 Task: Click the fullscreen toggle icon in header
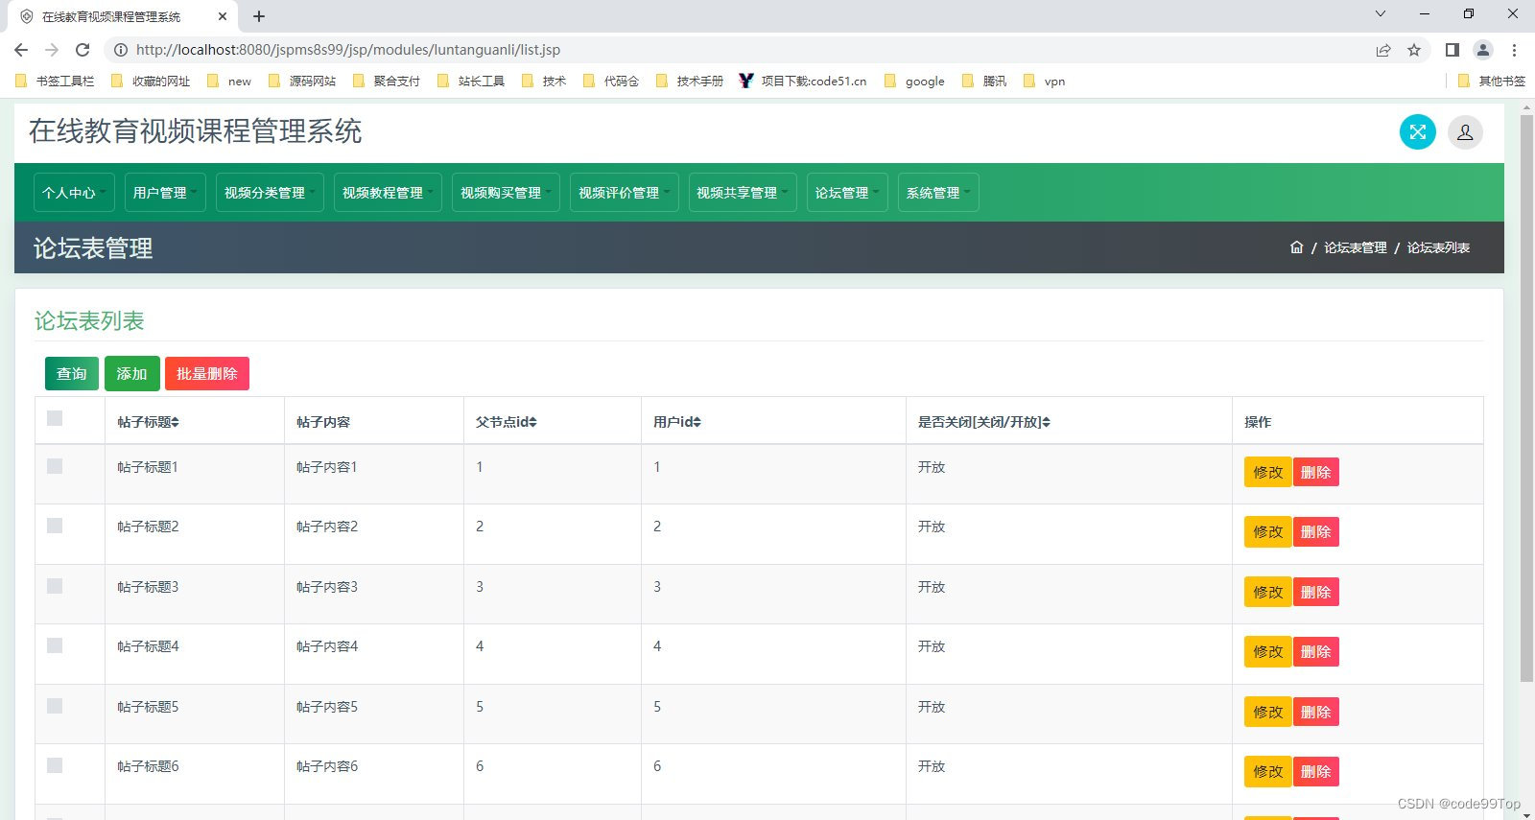coord(1417,132)
